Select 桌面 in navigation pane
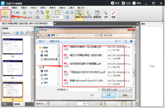Viewport: 165px width, 108px height. pos(44,55)
